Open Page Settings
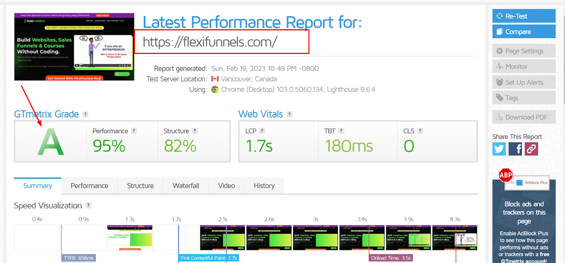This screenshot has height=263, width=565. (x=524, y=51)
